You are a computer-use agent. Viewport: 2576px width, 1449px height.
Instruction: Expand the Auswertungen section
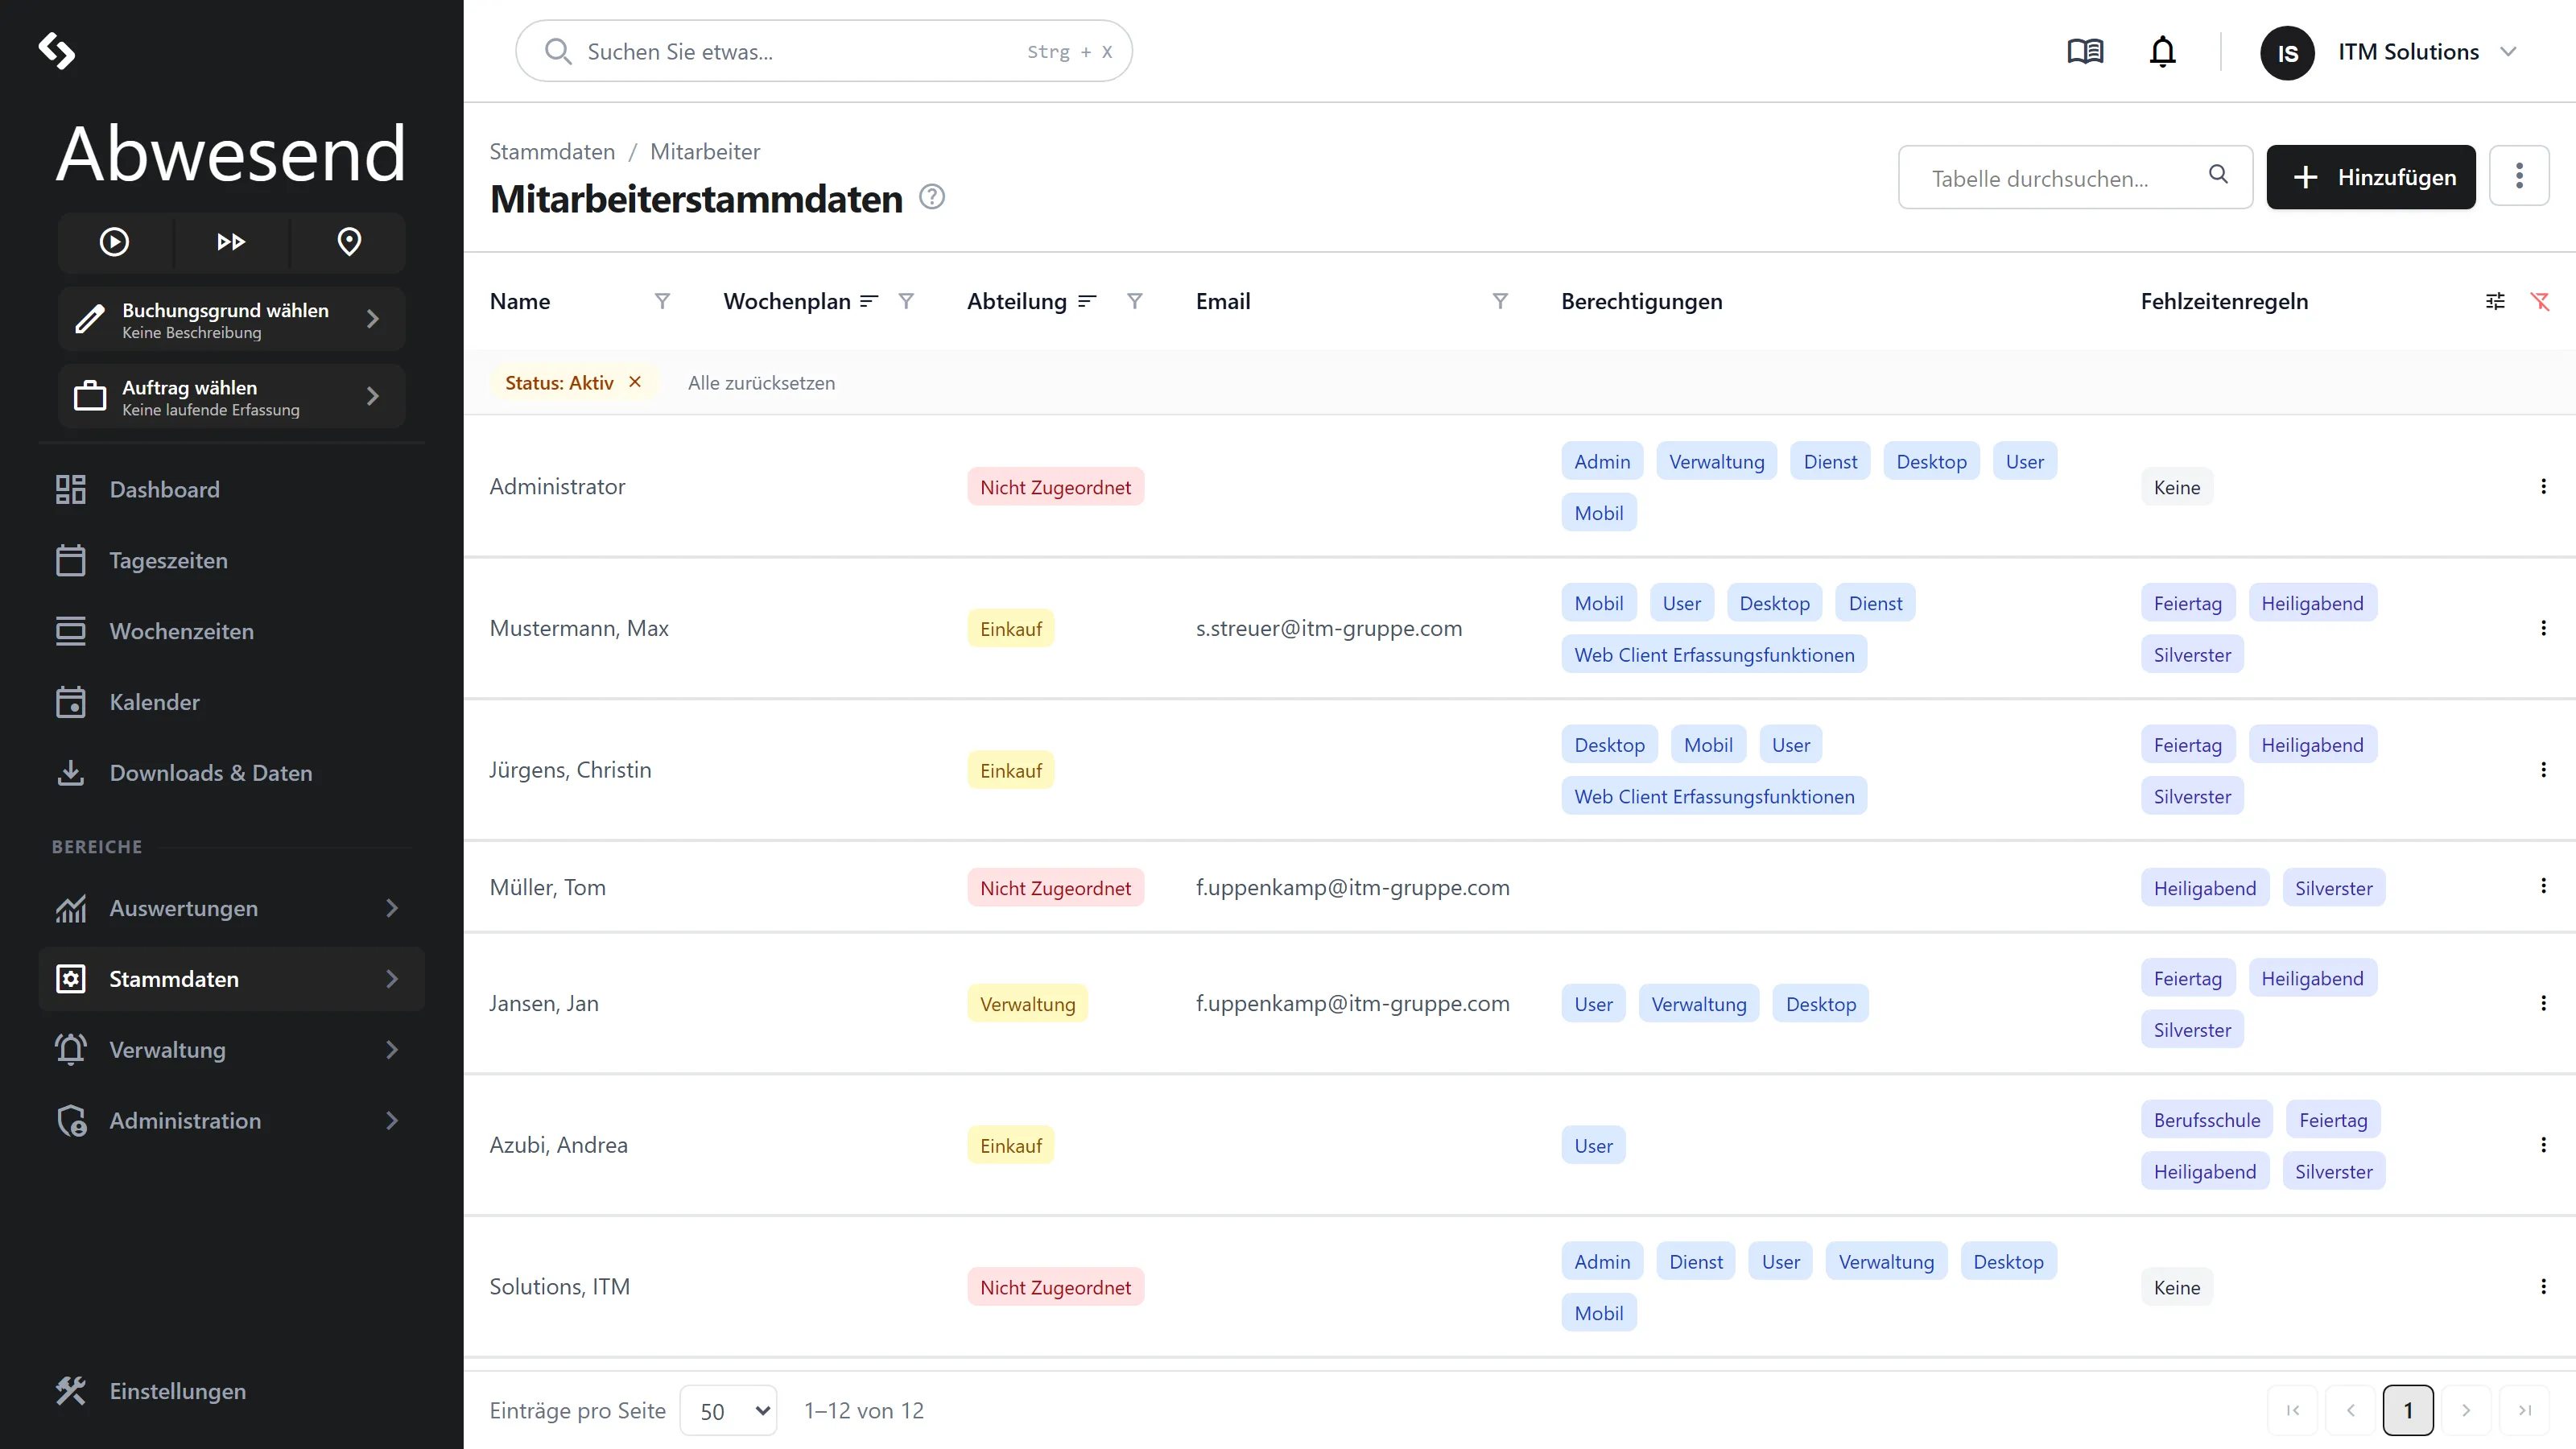(231, 908)
